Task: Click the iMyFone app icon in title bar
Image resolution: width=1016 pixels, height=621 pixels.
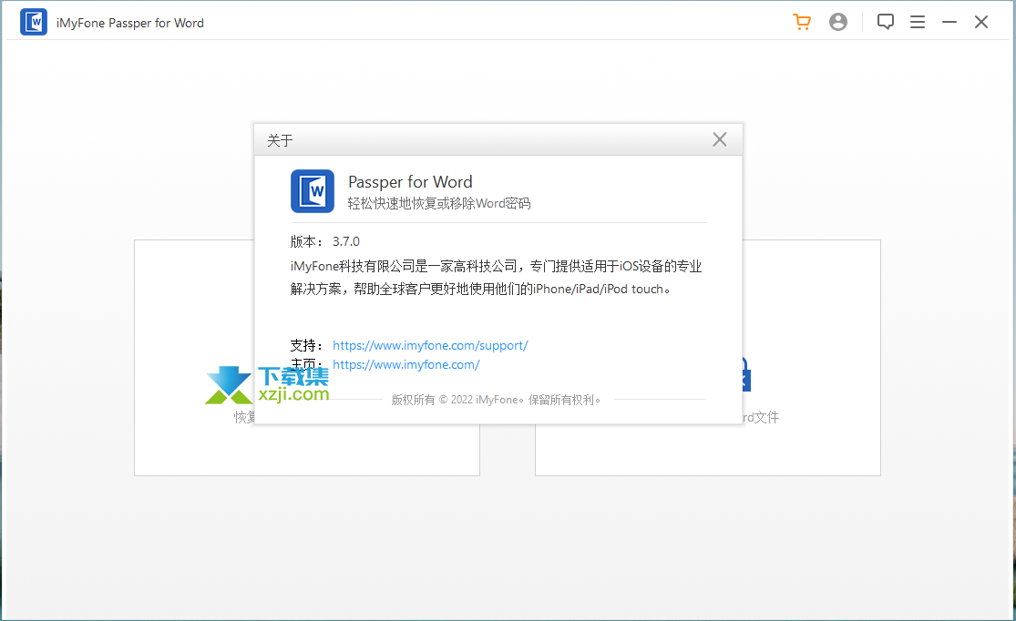Action: (x=34, y=22)
